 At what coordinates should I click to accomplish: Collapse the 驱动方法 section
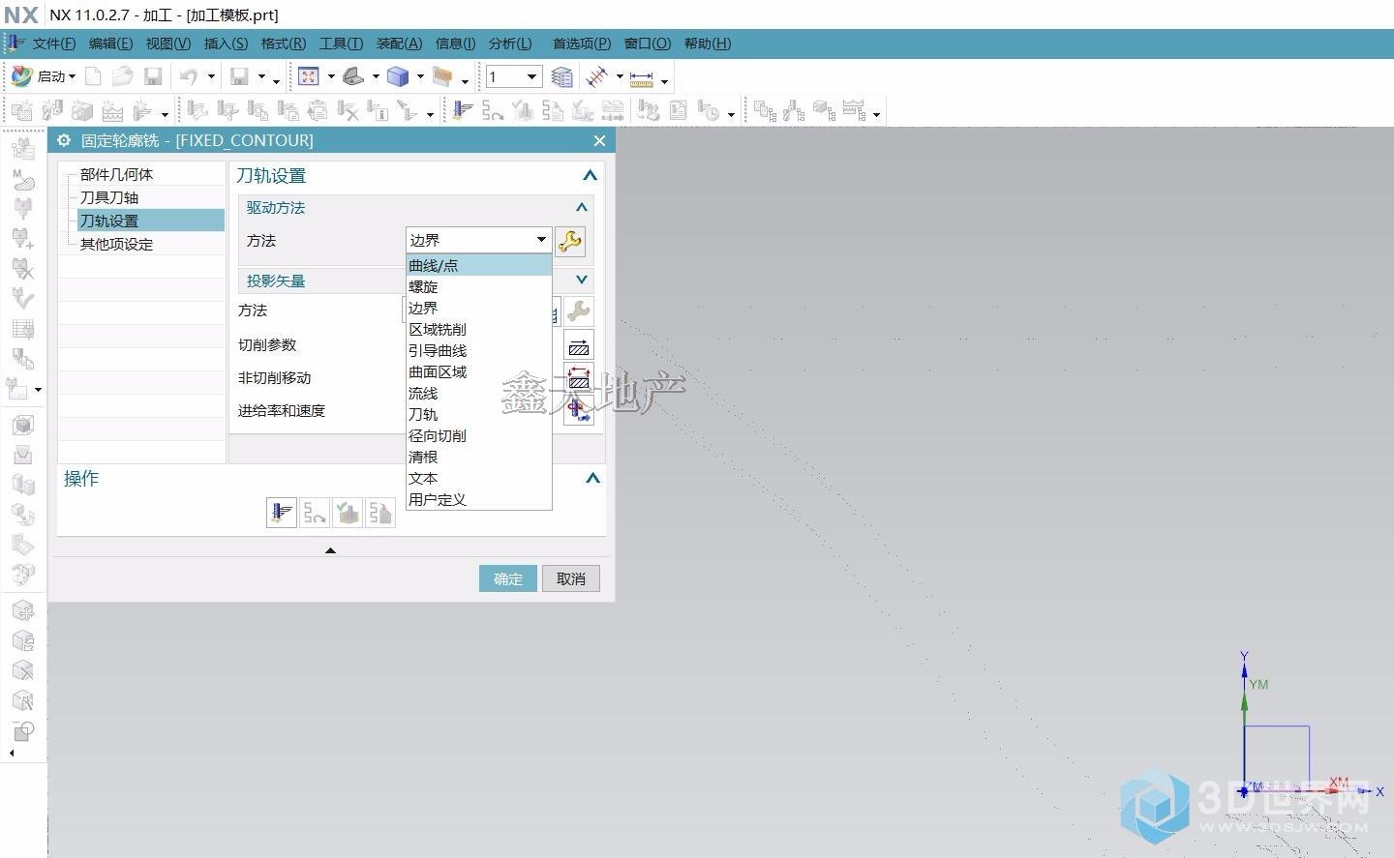coord(581,207)
